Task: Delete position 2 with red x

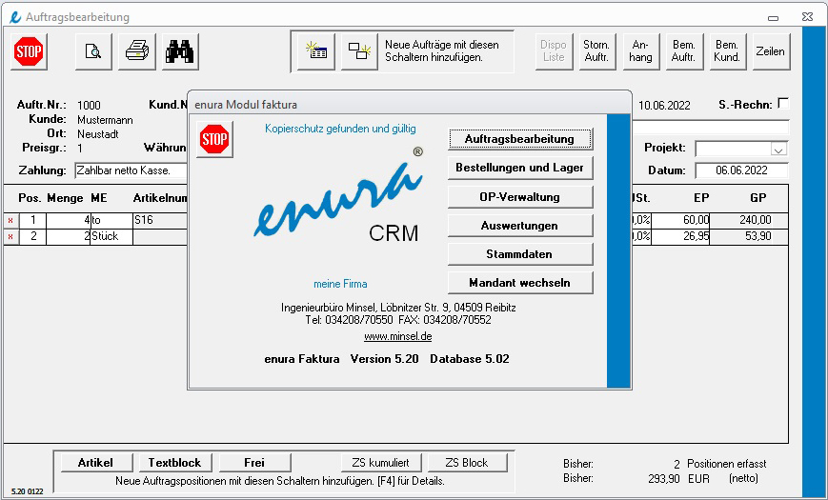Action: [x=10, y=237]
